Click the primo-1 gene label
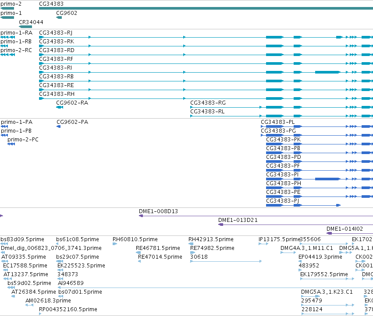This screenshot has width=373, height=316. coord(11,13)
